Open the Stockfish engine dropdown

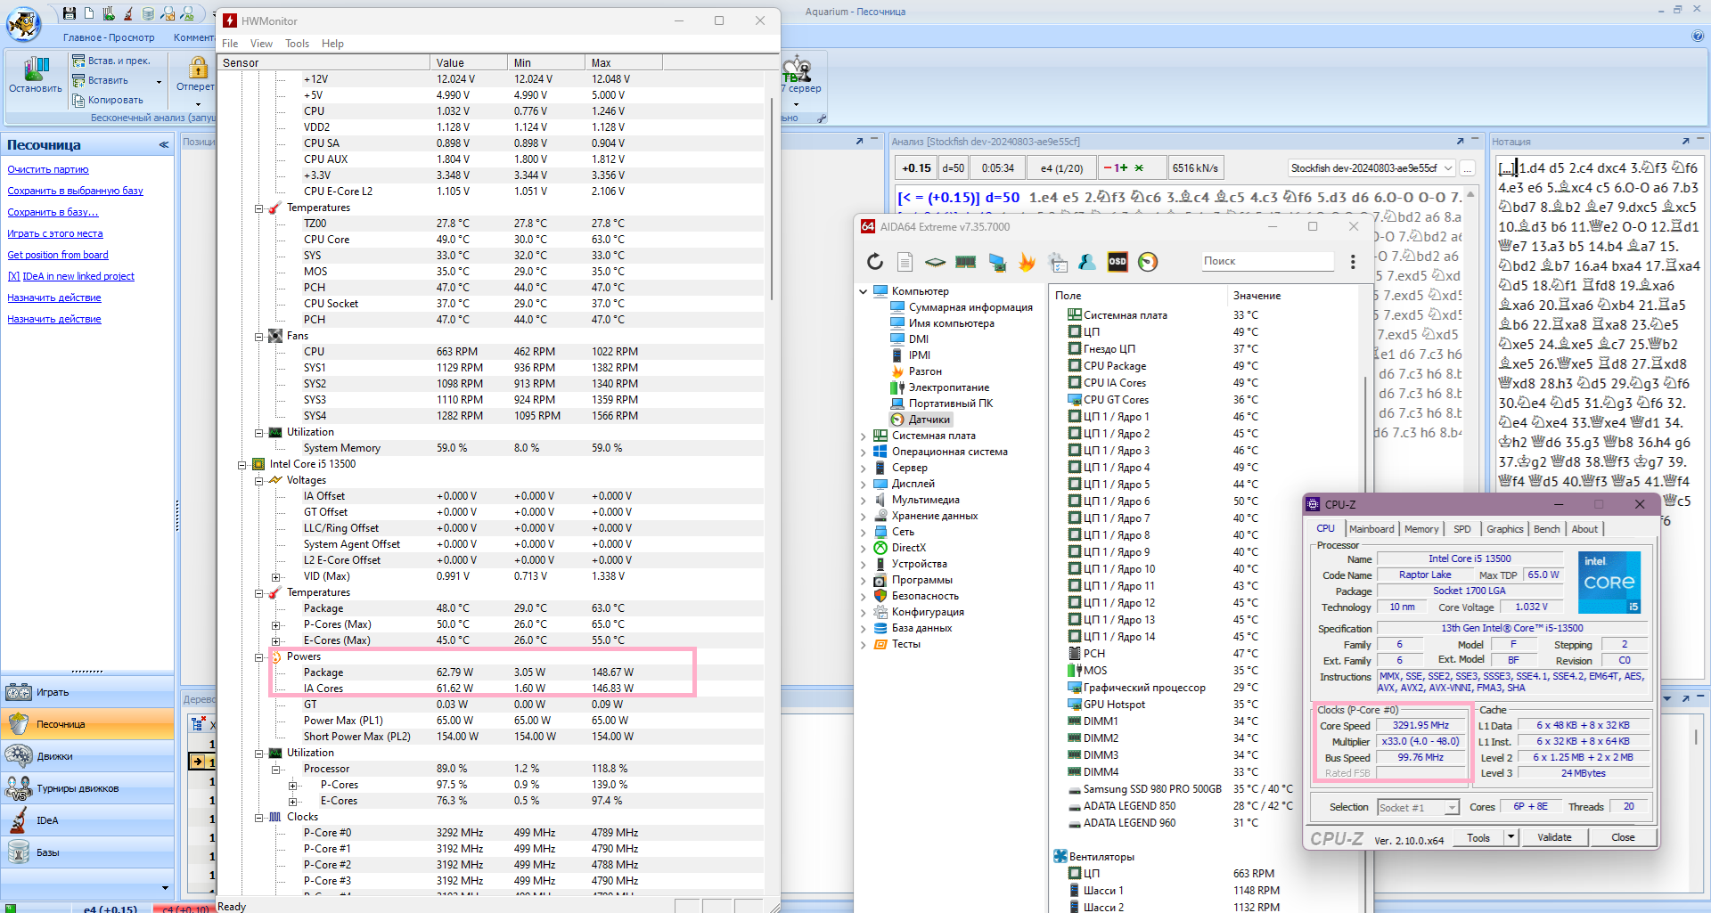pyautogui.click(x=1448, y=168)
